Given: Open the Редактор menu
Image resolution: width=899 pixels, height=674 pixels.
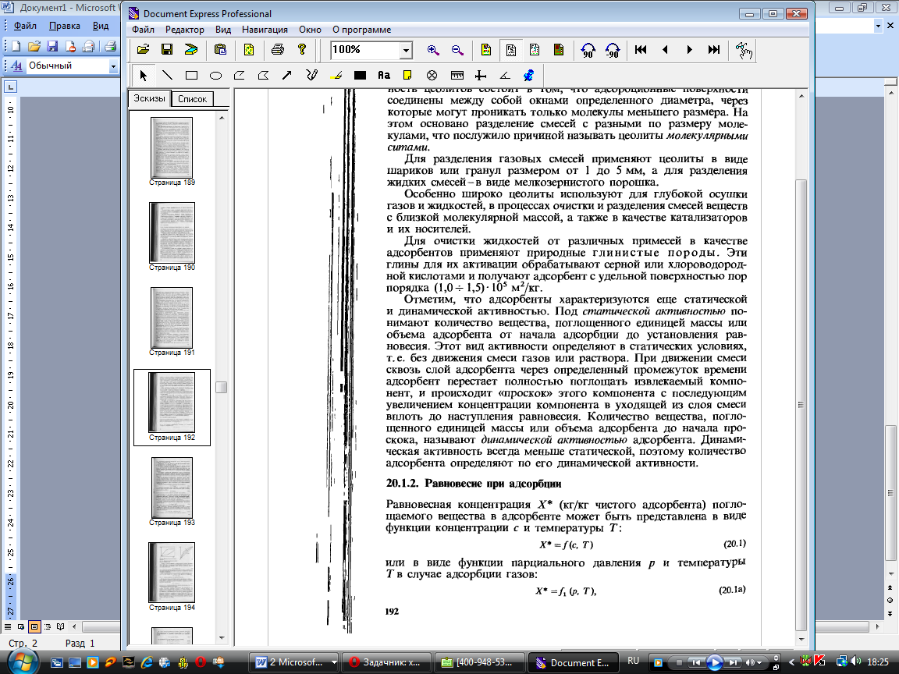Looking at the screenshot, I should pos(185,29).
